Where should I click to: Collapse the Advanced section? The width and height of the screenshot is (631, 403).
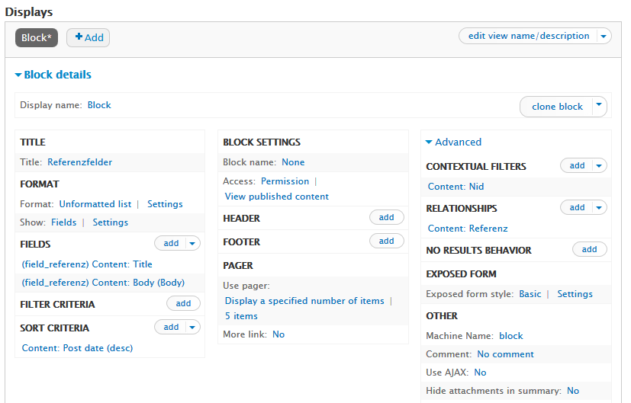click(x=453, y=142)
